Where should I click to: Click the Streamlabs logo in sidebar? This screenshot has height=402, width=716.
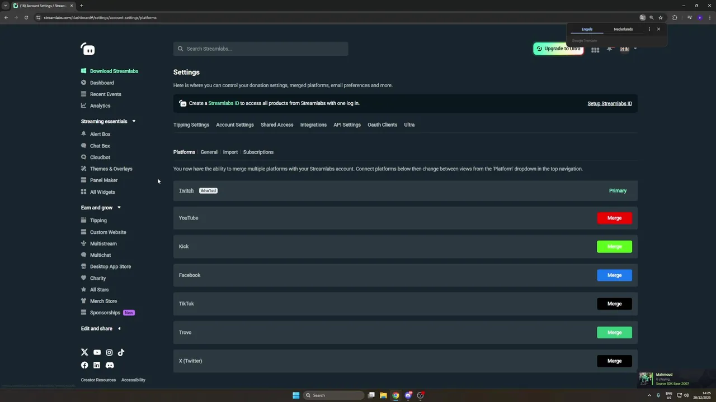pyautogui.click(x=88, y=49)
